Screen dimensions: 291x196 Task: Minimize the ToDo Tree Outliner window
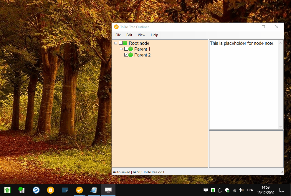[250, 27]
